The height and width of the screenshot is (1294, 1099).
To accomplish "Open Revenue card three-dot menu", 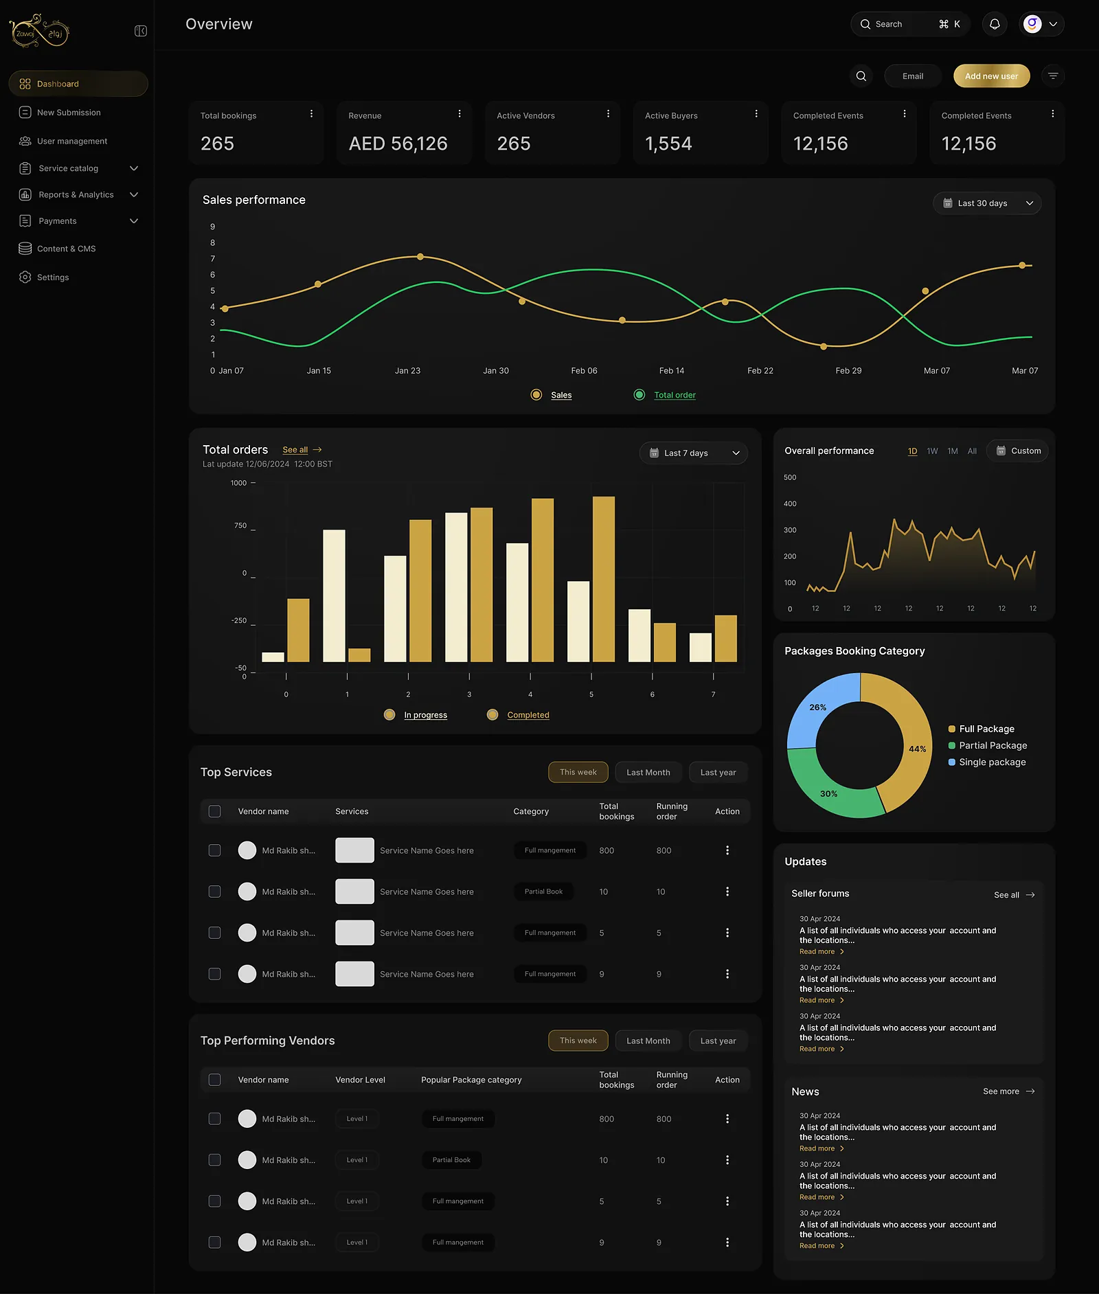I will click(460, 114).
